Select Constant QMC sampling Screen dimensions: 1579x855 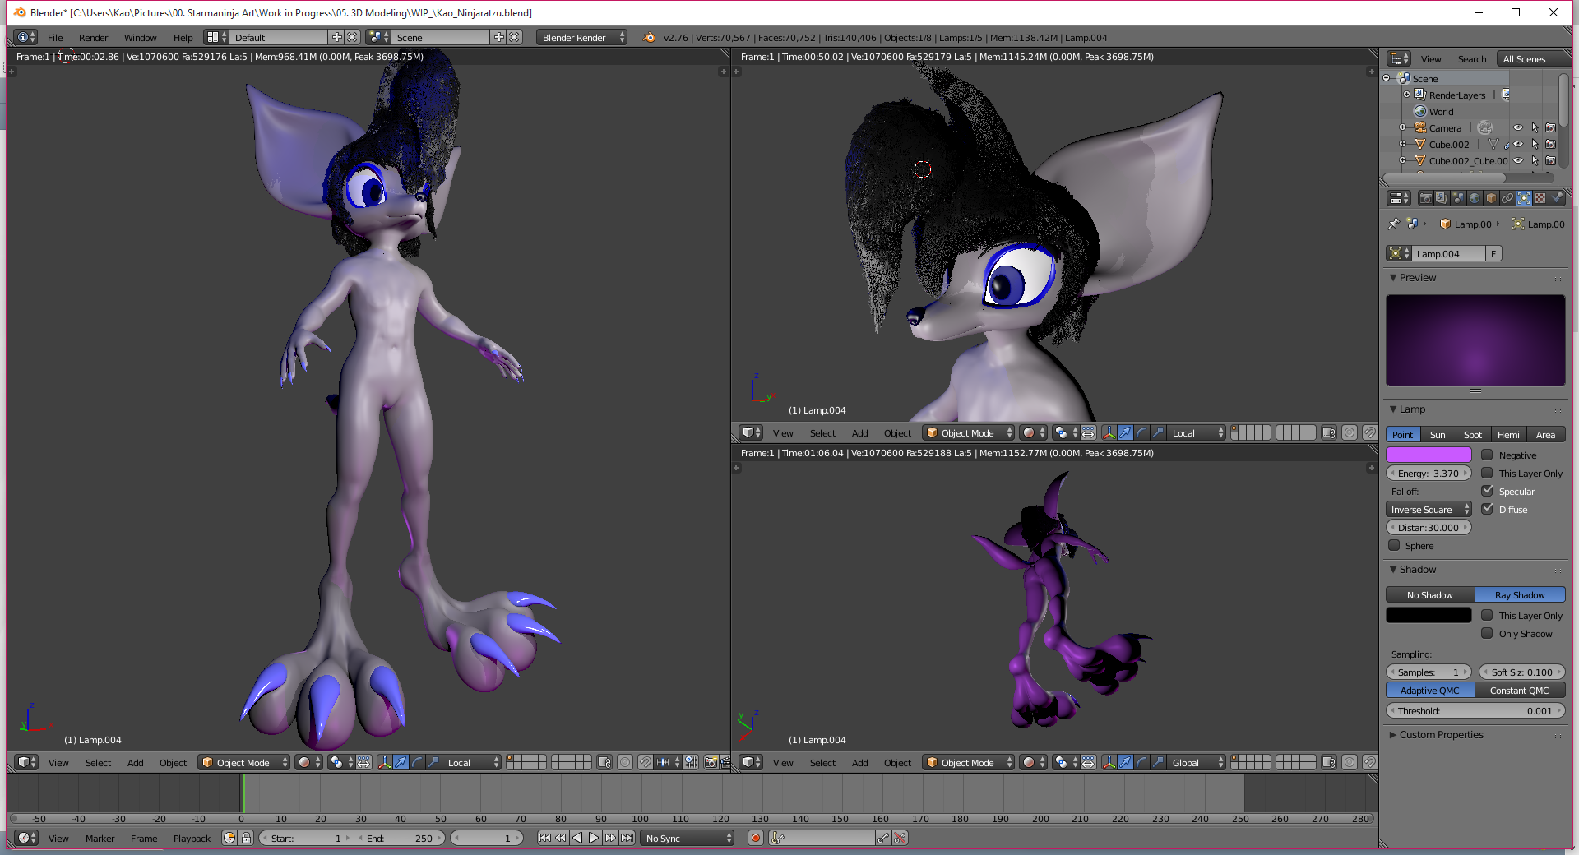(x=1520, y=691)
